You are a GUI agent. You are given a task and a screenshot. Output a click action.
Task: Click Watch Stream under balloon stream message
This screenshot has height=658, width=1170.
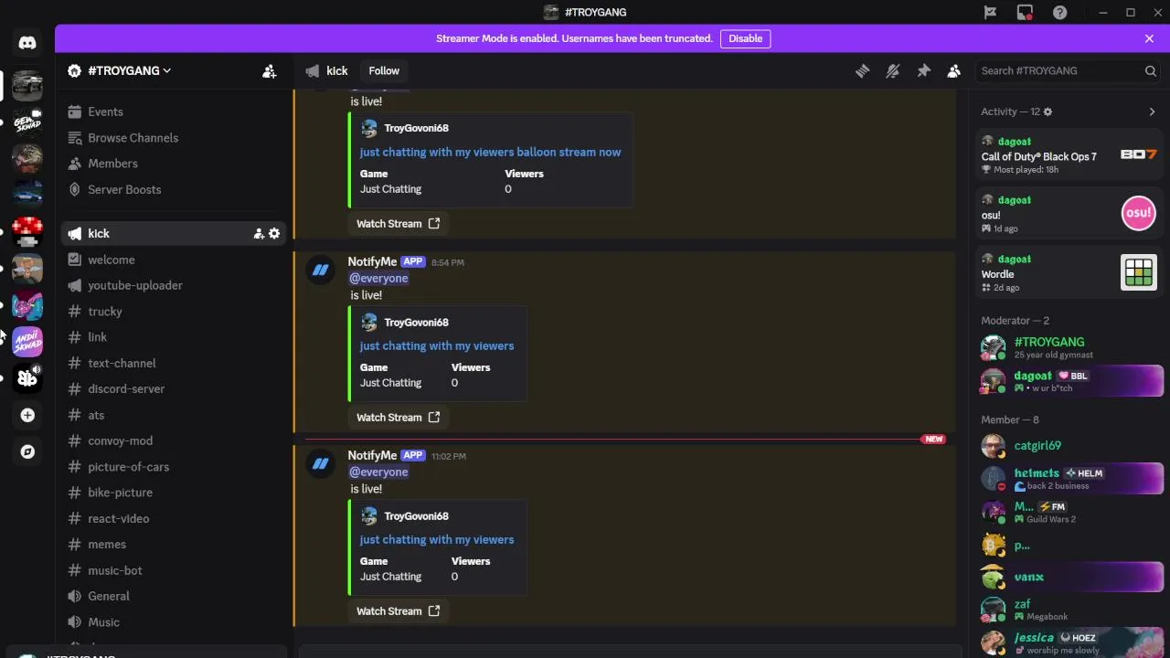tap(399, 223)
